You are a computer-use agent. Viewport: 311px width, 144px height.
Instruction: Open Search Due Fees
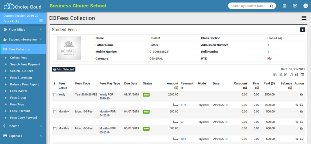click(22, 71)
